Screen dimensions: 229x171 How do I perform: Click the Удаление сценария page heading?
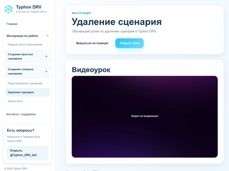117,22
